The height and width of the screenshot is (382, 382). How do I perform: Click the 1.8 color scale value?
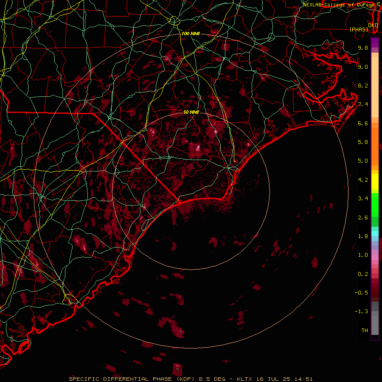tap(363, 236)
